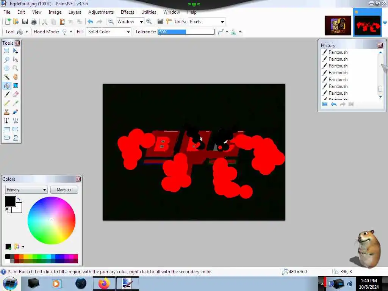
Task: Open the Image menu
Action: click(x=55, y=12)
